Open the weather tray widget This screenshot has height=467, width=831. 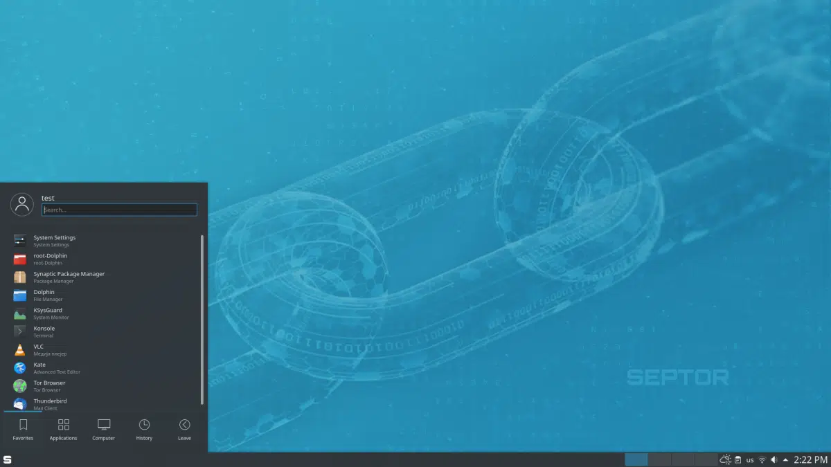pos(726,459)
